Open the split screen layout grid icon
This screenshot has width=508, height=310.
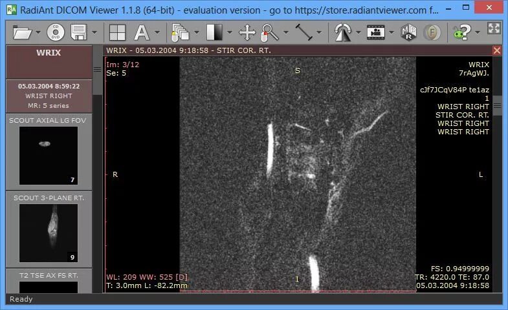click(117, 32)
